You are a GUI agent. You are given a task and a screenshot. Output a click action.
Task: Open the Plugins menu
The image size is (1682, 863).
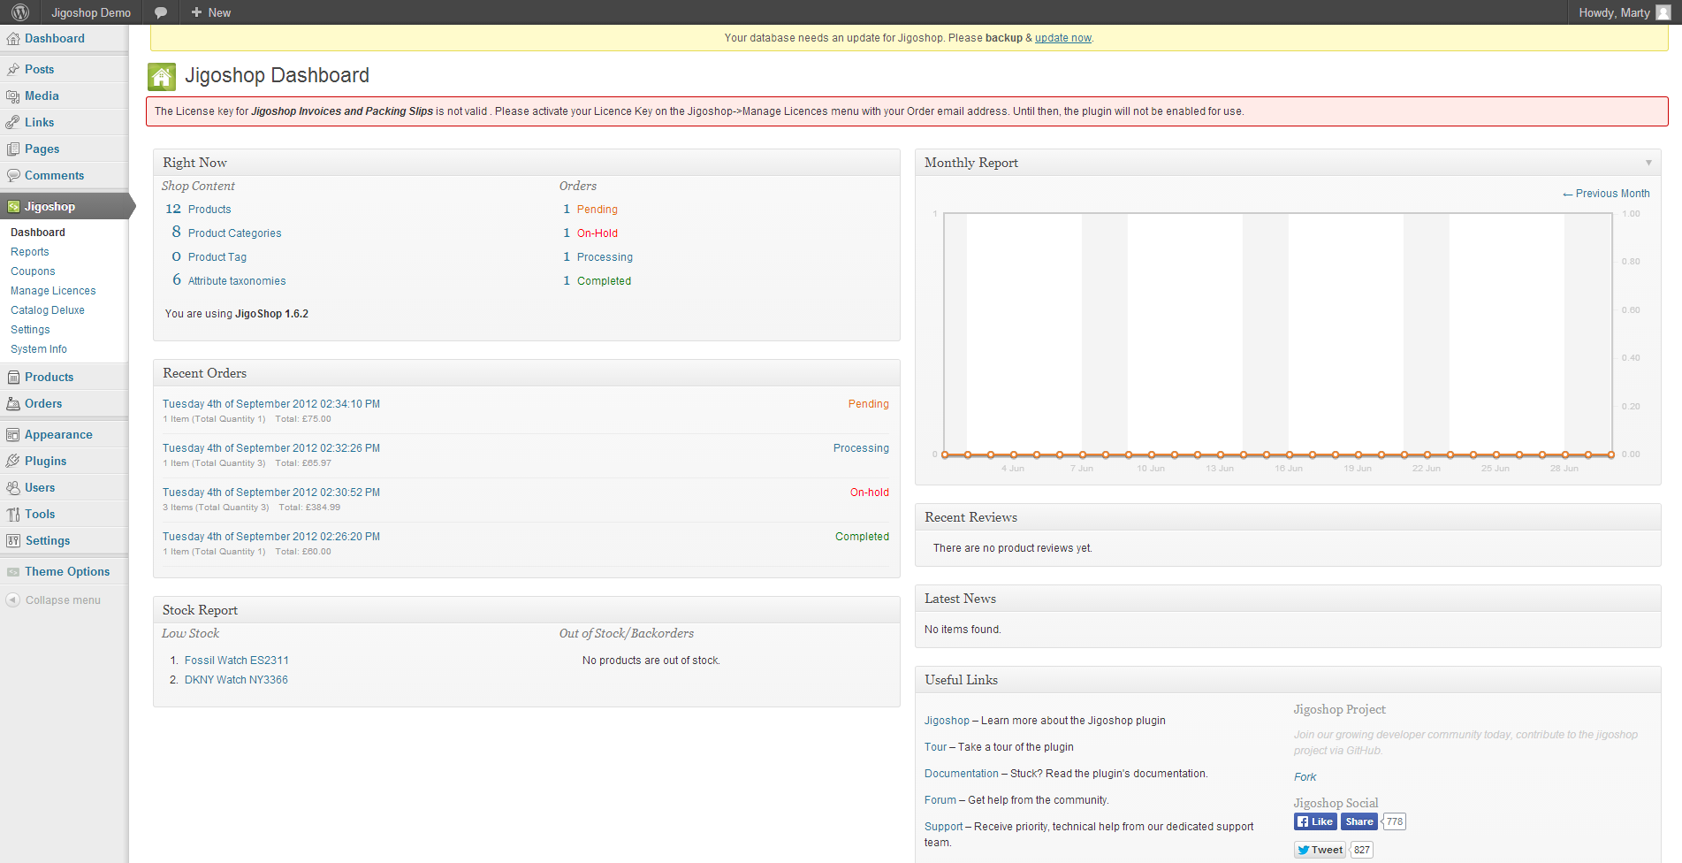[x=45, y=462]
